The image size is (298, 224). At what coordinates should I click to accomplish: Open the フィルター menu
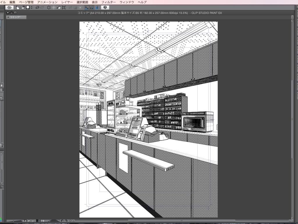coord(109,2)
